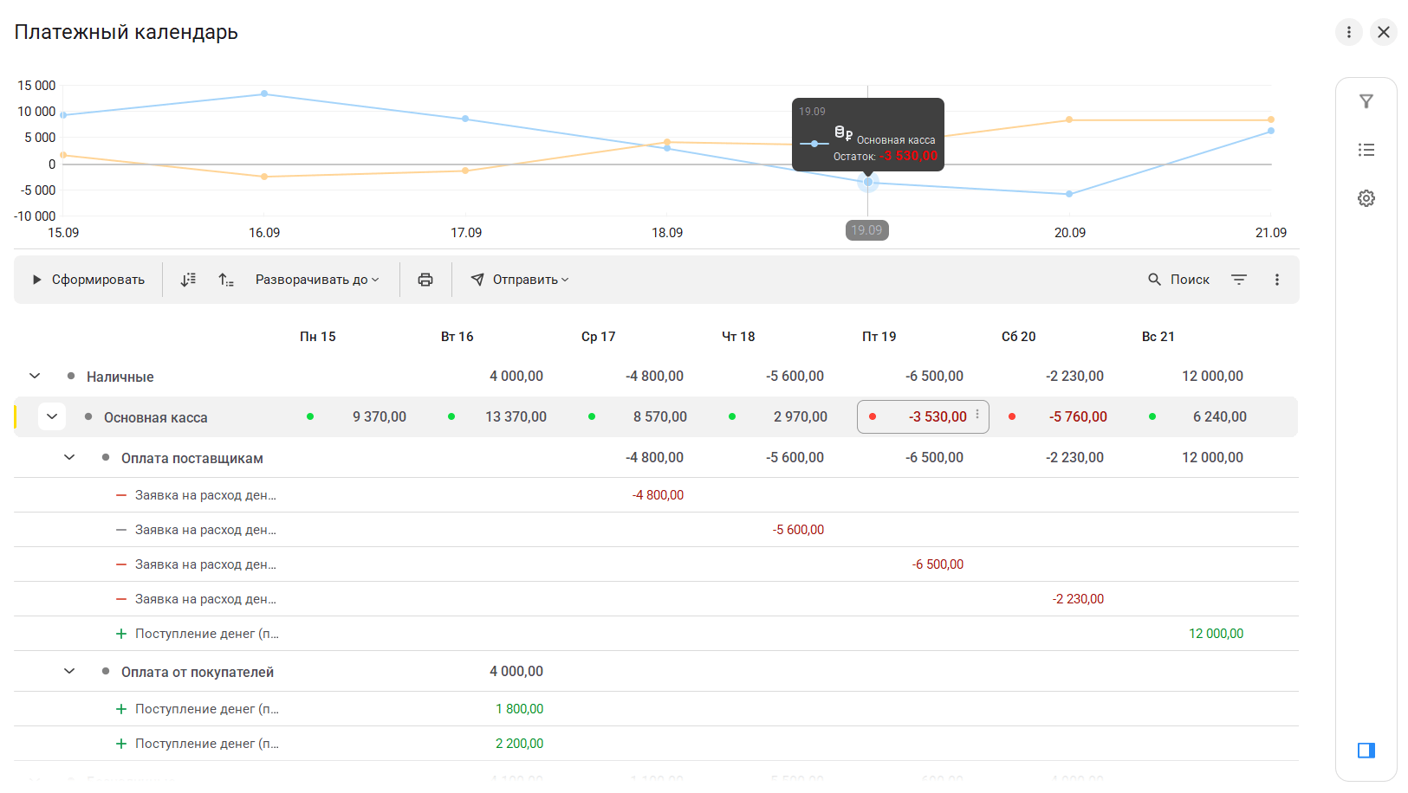Collapse the Оплата от покупателей section
The image size is (1408, 793).
69,671
